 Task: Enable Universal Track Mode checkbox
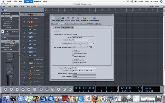tap(73, 54)
